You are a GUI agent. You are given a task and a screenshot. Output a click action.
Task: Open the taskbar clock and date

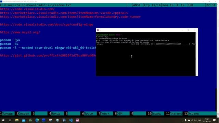(207, 120)
